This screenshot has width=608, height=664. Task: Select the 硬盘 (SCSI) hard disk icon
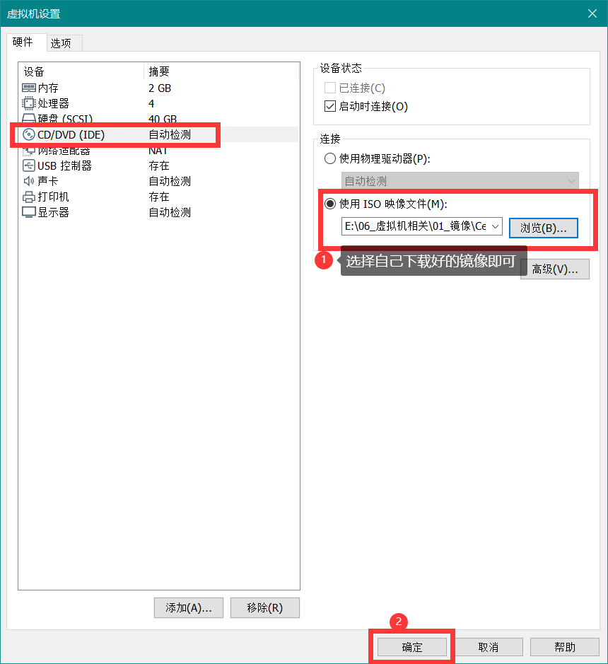click(x=29, y=118)
